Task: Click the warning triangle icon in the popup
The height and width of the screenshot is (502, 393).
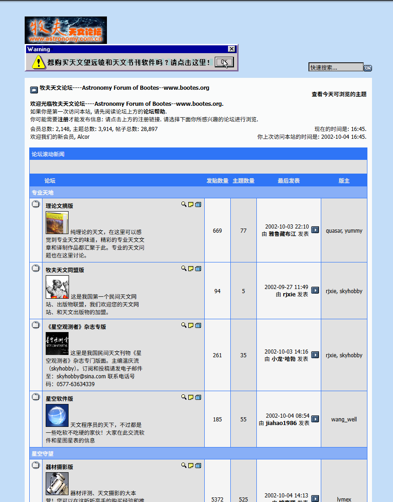Action: (38, 62)
